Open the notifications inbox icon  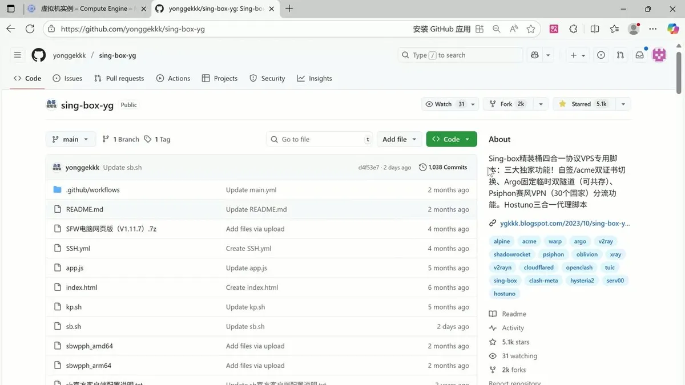point(639,55)
